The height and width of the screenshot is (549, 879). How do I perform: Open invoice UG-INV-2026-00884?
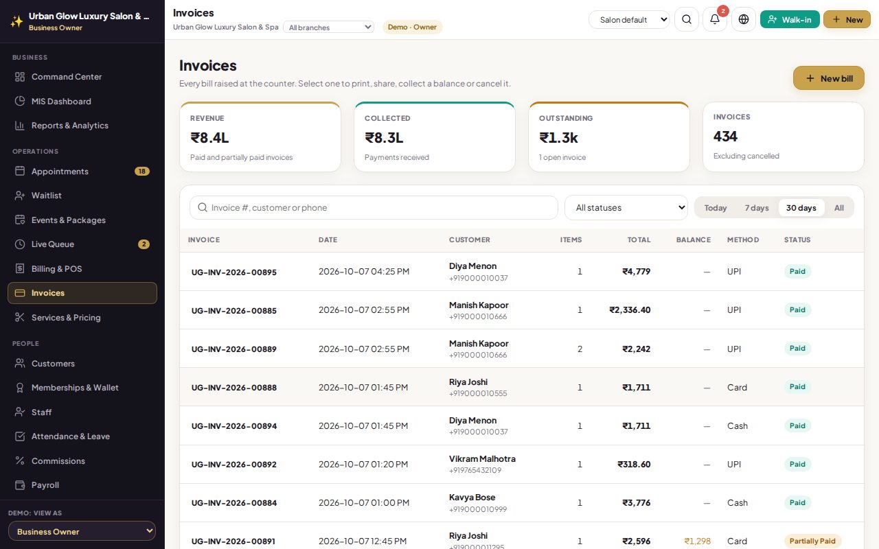234,503
